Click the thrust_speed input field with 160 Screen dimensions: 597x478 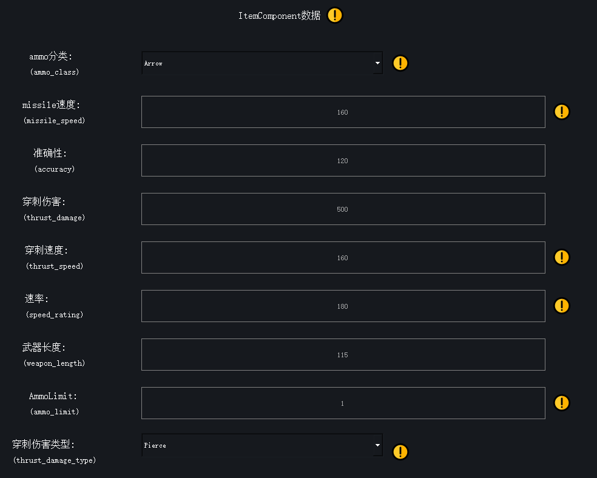pyautogui.click(x=343, y=257)
